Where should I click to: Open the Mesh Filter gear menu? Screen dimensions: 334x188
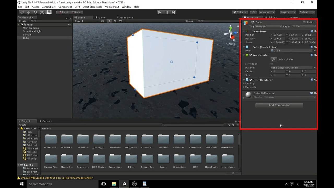coord(315,47)
